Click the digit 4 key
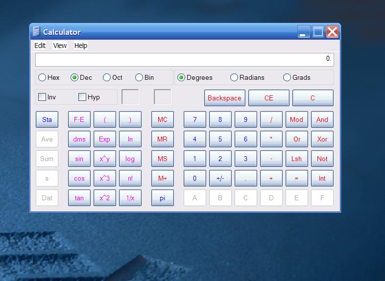 pos(195,139)
